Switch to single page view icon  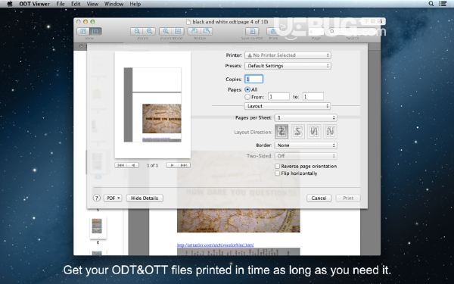coord(83,31)
